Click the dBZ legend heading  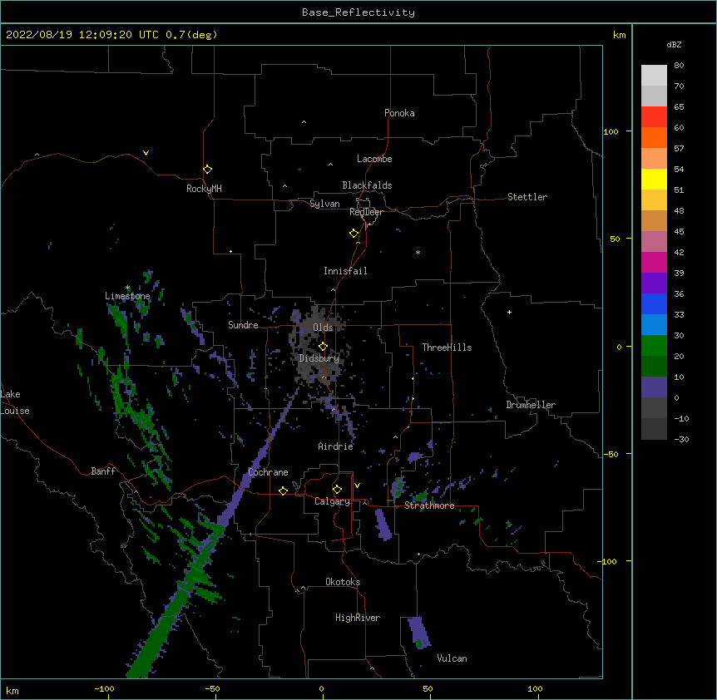(674, 44)
